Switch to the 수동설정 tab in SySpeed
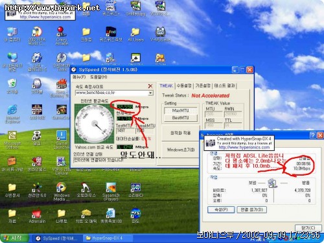Screen dimensions: 324x243 [184, 86]
